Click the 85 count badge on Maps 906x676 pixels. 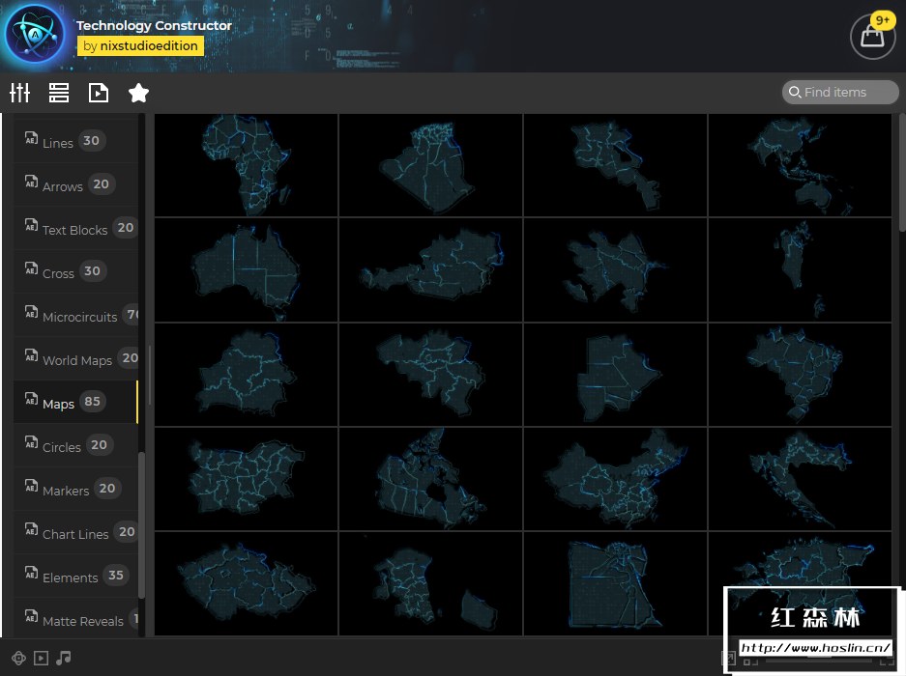93,401
